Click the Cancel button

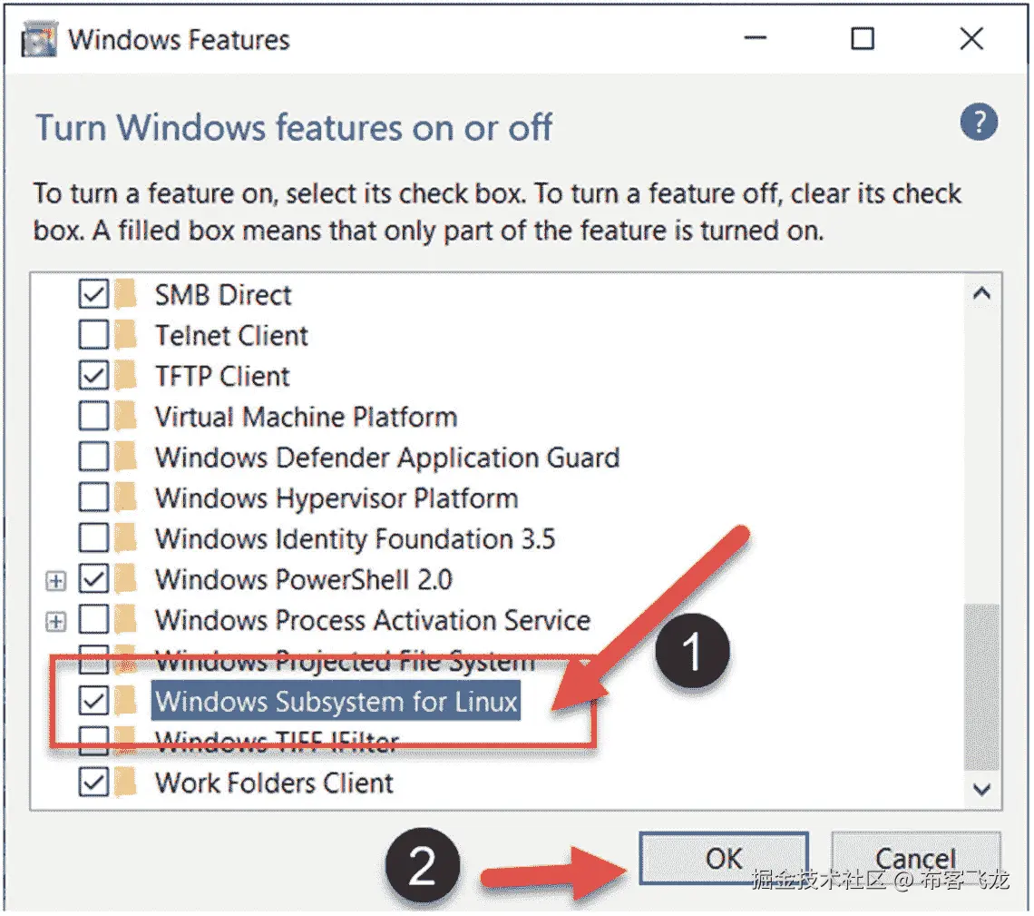(916, 858)
